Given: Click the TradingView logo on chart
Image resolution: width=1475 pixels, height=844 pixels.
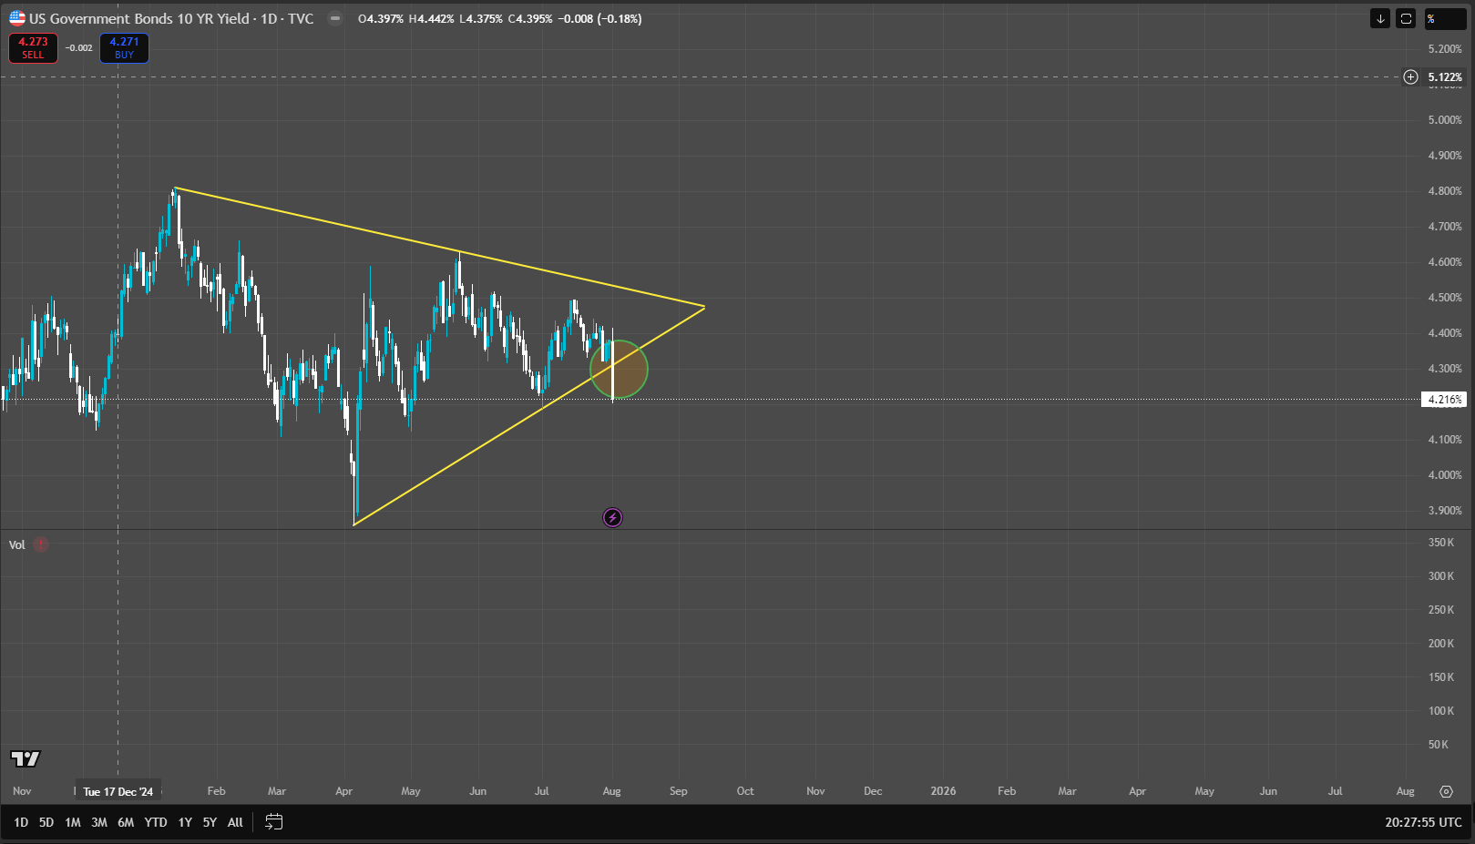Looking at the screenshot, I should click(26, 758).
